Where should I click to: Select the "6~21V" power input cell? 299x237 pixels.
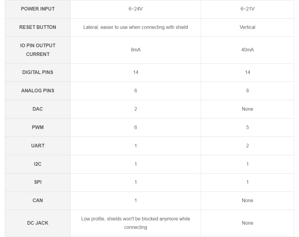[247, 9]
